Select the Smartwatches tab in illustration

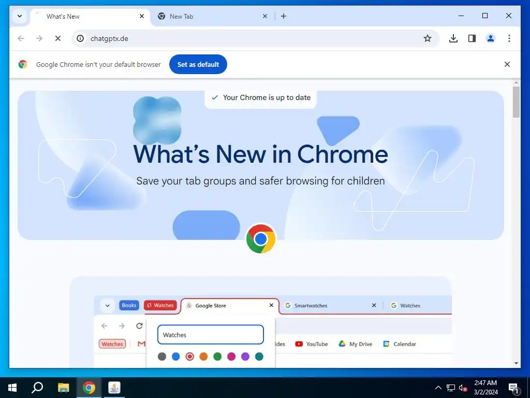[x=330, y=306]
